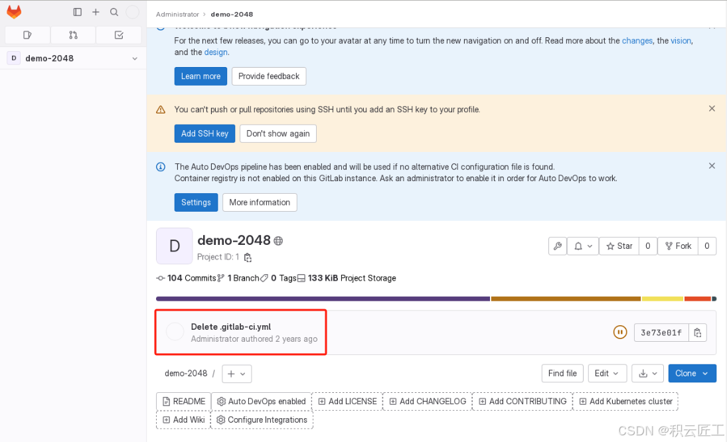Click the yellow language bar segment
This screenshot has height=442, width=727.
click(x=663, y=299)
